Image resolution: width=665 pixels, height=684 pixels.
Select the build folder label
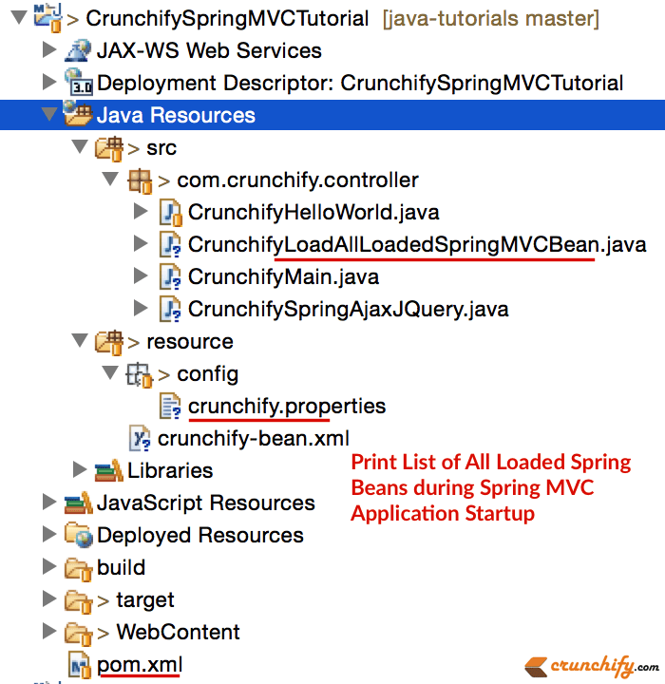[x=121, y=568]
